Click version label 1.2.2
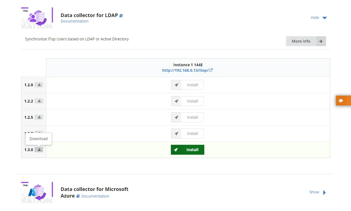The image size is (351, 211). click(29, 101)
